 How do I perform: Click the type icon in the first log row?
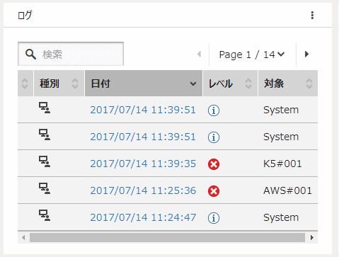(45, 108)
